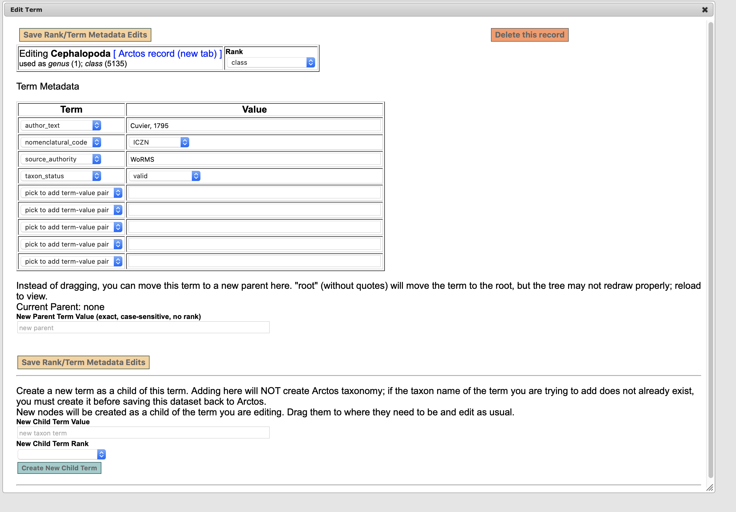
Task: Click the dialog's vertical scrollbar
Action: (x=711, y=250)
